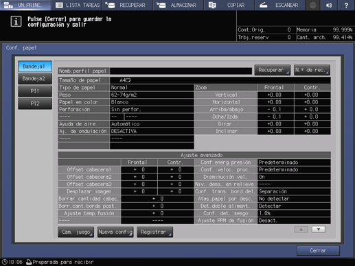Click Conf. energ. presión Predeterminado value

(294, 162)
